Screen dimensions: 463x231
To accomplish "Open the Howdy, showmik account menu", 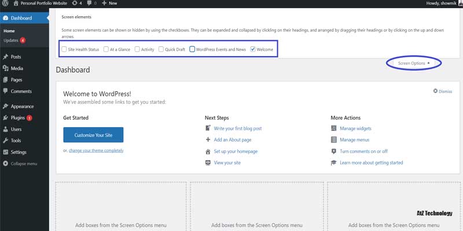I will click(441, 3).
